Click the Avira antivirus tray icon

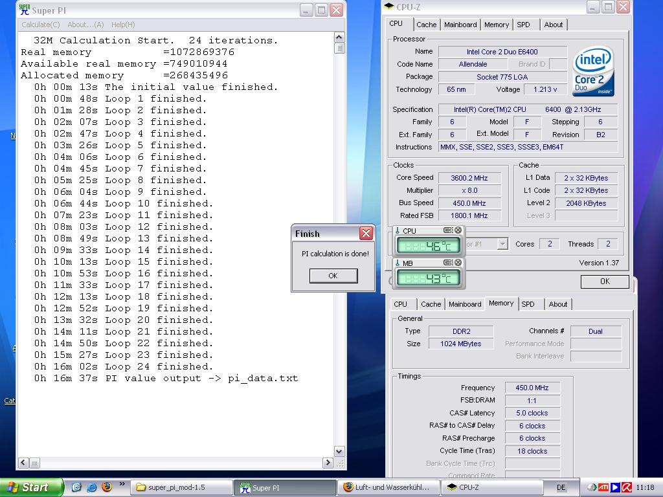click(x=627, y=487)
